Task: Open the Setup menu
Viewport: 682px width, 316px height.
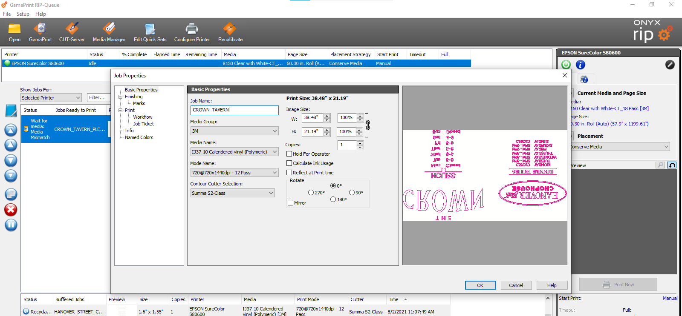Action: [23, 14]
